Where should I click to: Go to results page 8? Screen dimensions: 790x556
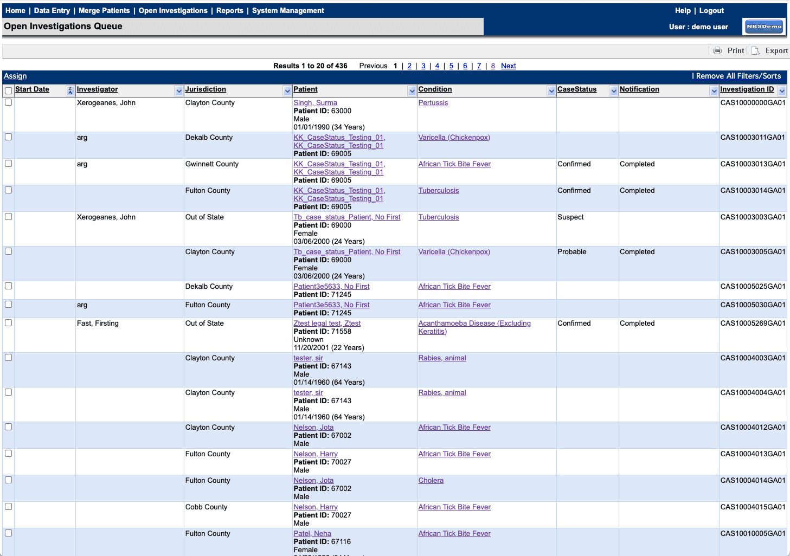(x=493, y=66)
